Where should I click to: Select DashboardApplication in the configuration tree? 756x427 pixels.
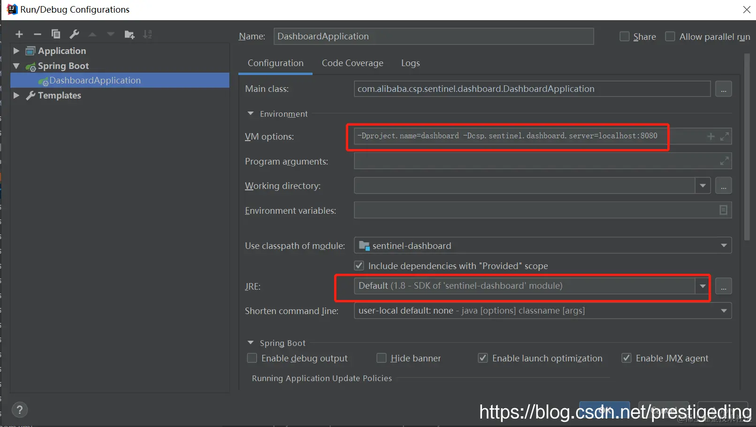coord(120,80)
